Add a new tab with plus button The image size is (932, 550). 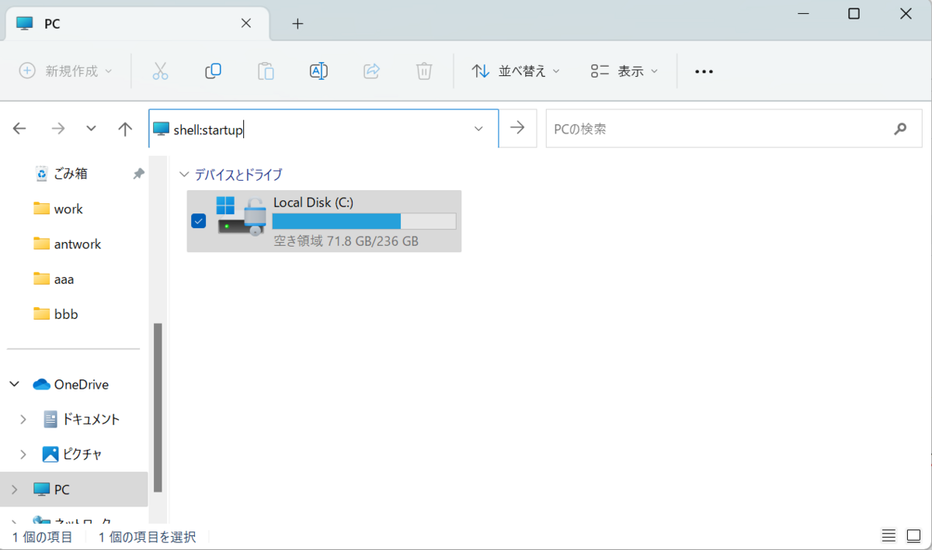[297, 23]
